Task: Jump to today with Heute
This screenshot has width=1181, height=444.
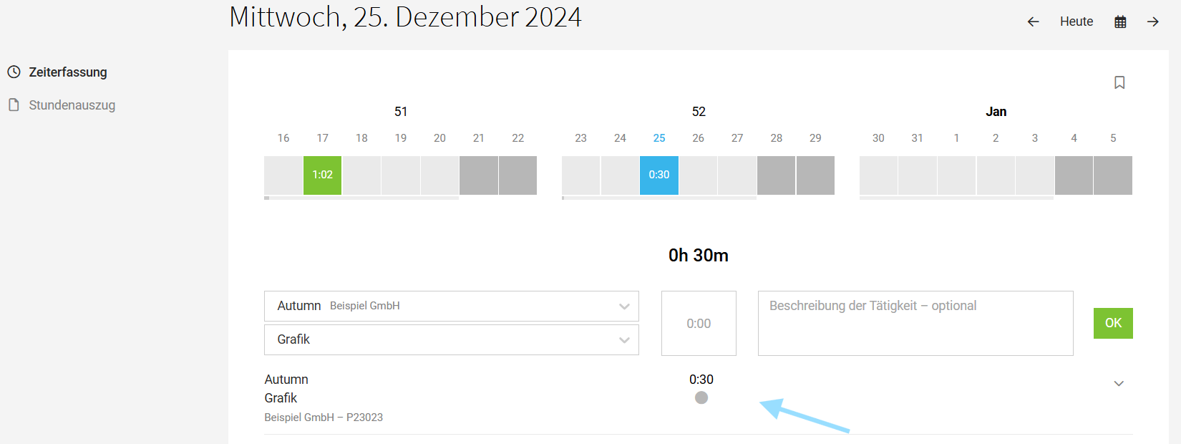Action: pyautogui.click(x=1076, y=21)
